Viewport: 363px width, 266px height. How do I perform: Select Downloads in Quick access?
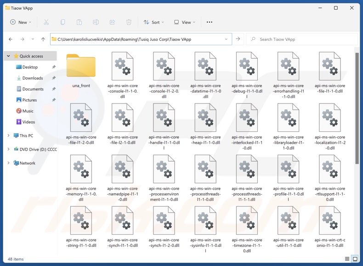[32, 78]
